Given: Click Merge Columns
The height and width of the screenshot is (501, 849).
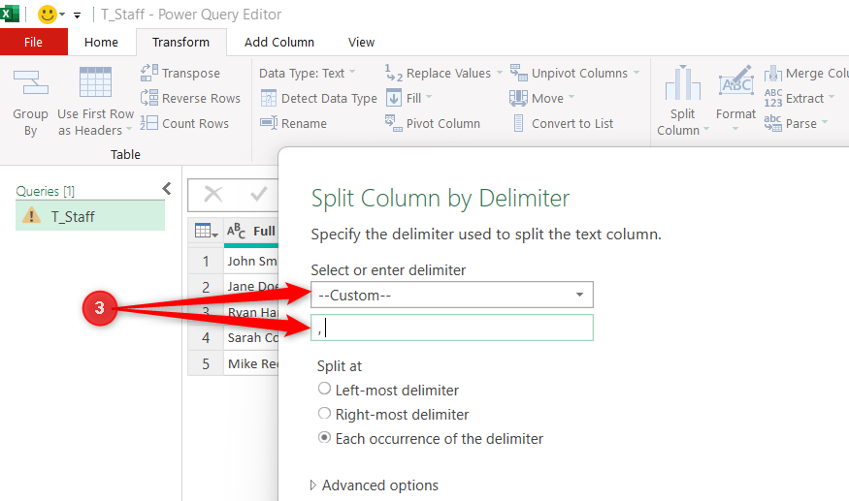Looking at the screenshot, I should [806, 73].
